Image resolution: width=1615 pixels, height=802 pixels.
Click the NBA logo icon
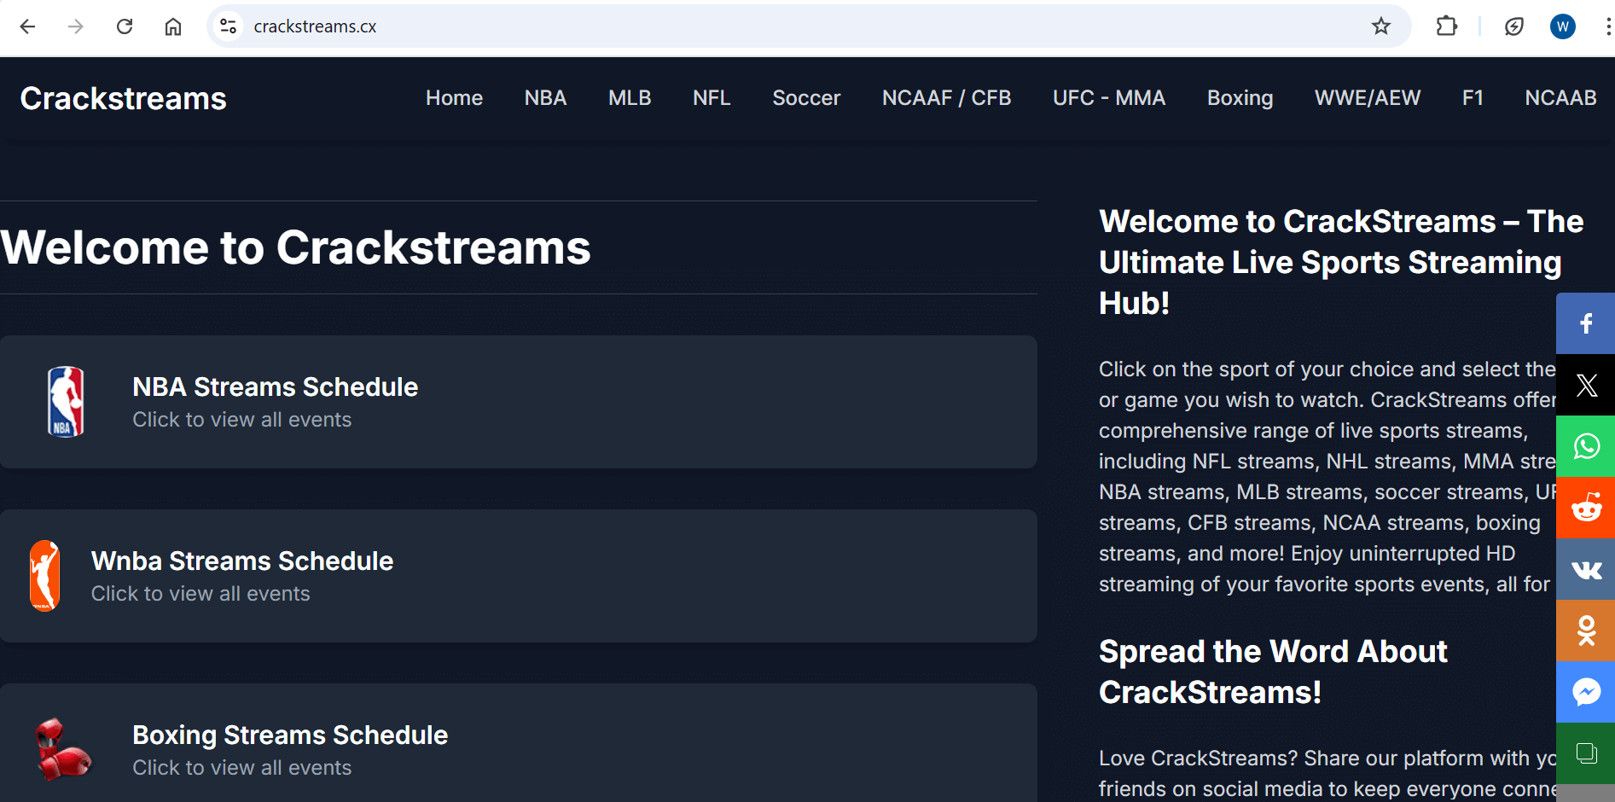66,402
